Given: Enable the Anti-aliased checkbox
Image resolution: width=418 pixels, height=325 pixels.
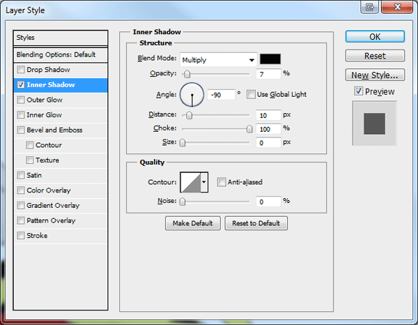Looking at the screenshot, I should point(222,182).
